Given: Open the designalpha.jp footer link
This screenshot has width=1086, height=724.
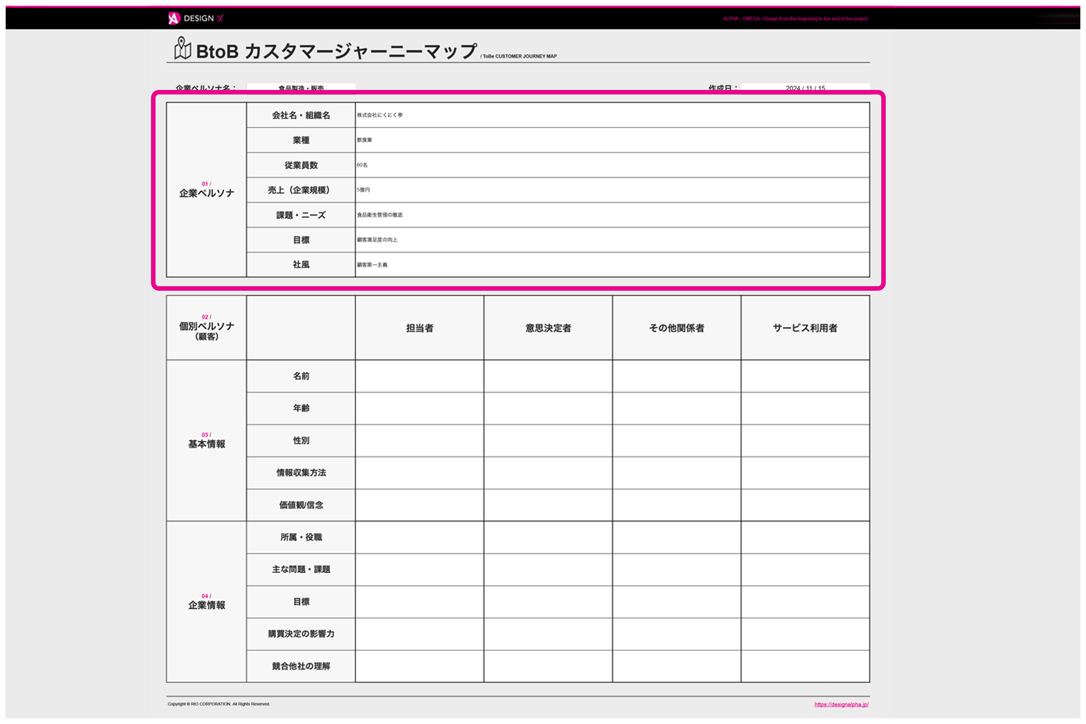Looking at the screenshot, I should pos(841,704).
